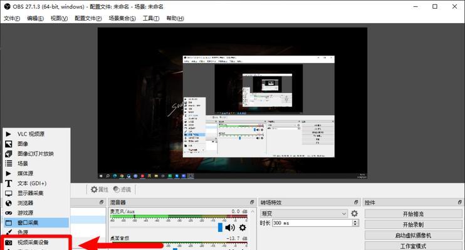Click the 0.0 dB level value
Screen dimensions: 465x250
(x=239, y=211)
